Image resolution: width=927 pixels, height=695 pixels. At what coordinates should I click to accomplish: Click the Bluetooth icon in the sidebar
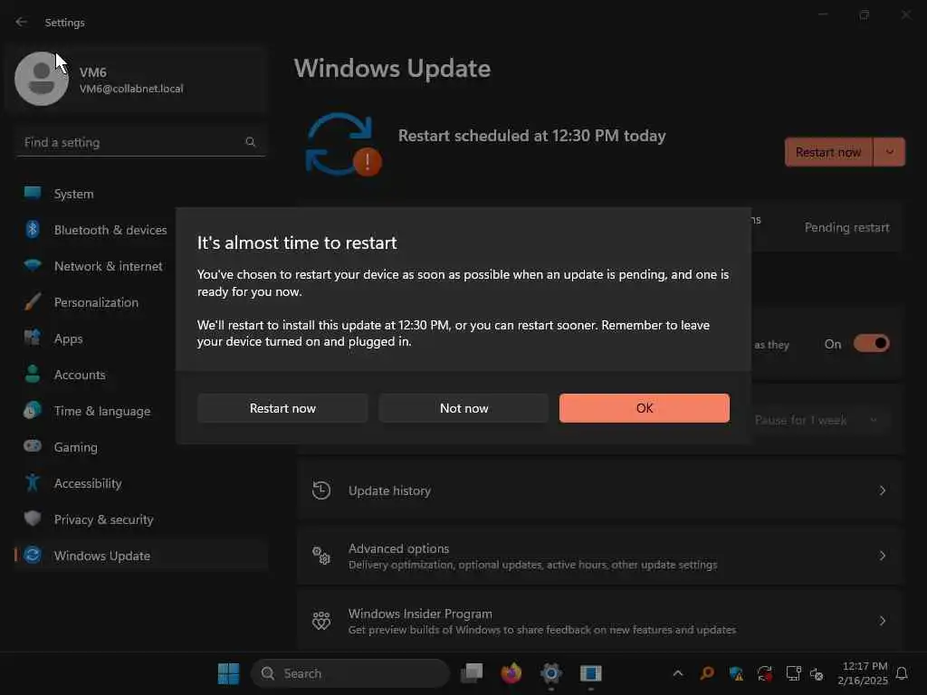coord(33,229)
